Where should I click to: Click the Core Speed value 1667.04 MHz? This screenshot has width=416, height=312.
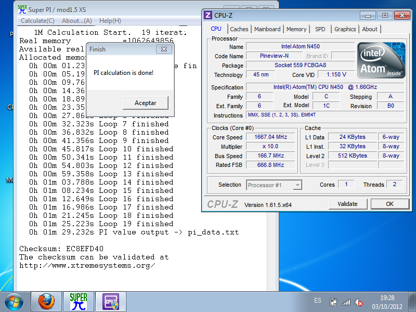270,137
